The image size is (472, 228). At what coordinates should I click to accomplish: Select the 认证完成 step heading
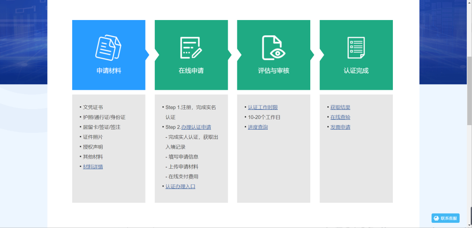tap(356, 71)
